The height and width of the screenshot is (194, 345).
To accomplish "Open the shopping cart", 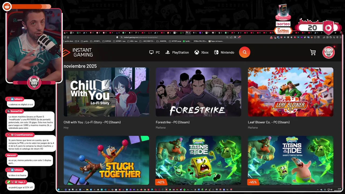I will coord(313,52).
